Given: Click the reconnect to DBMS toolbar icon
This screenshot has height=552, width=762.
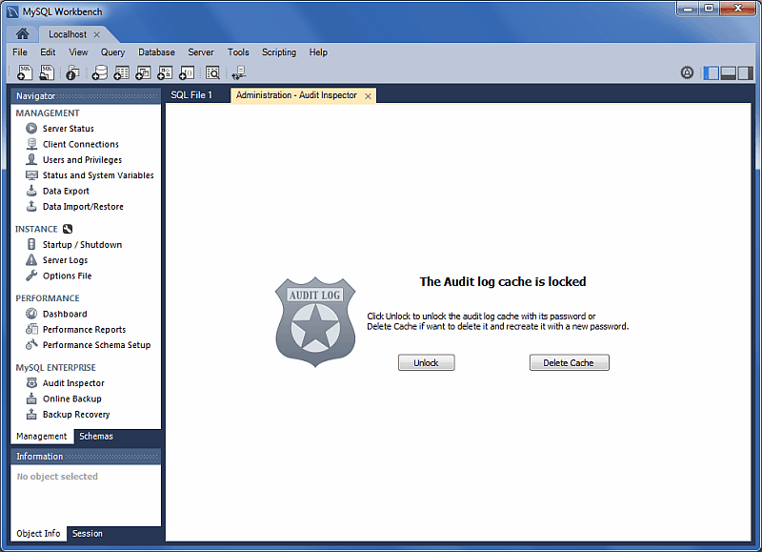Looking at the screenshot, I should click(239, 72).
